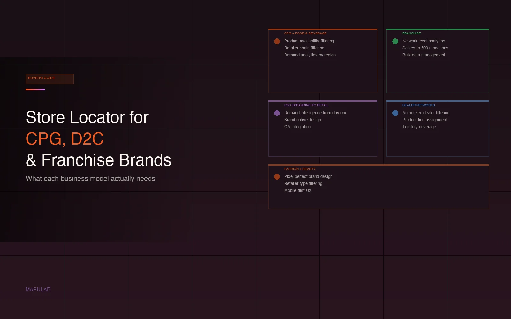Click the GA integration link
The image size is (511, 319).
(297, 127)
